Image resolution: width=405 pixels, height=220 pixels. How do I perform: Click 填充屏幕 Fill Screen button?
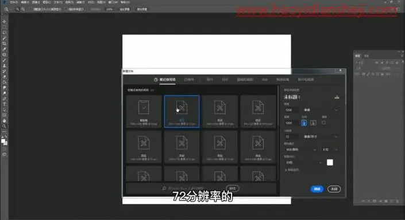(x=142, y=9)
